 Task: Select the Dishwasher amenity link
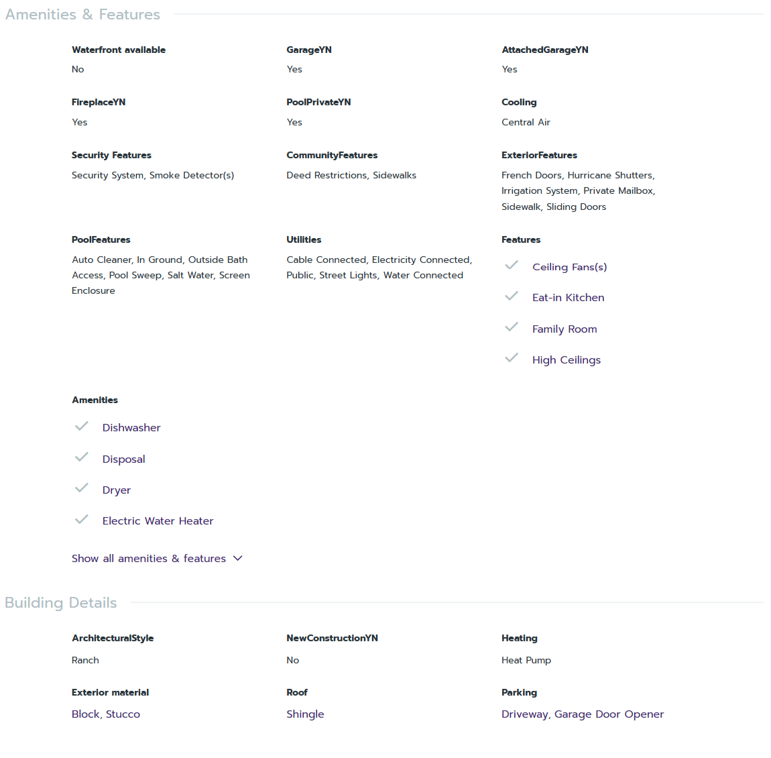point(131,428)
